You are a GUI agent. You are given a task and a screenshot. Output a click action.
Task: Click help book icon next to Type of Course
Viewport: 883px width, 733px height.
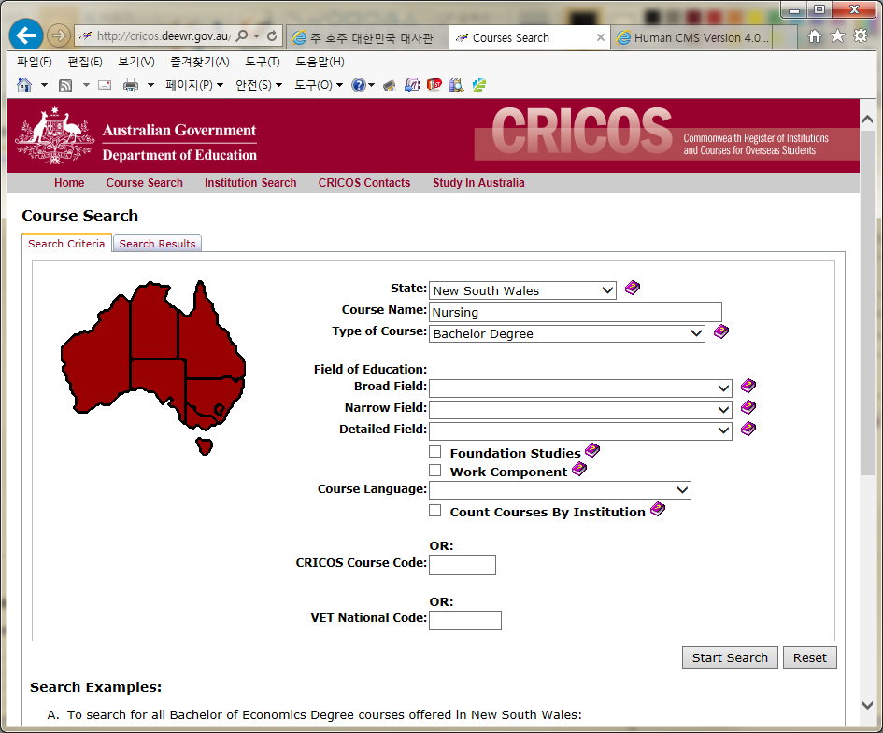(x=720, y=331)
